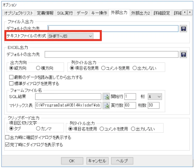Image resolution: width=195 pixels, height=168 pixels.
Task: Browse Excel file for マトリックス表 form
Action: pos(106,105)
